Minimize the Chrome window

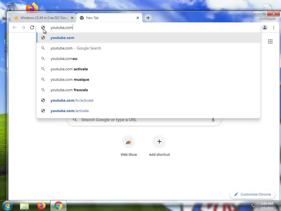coord(257,14)
